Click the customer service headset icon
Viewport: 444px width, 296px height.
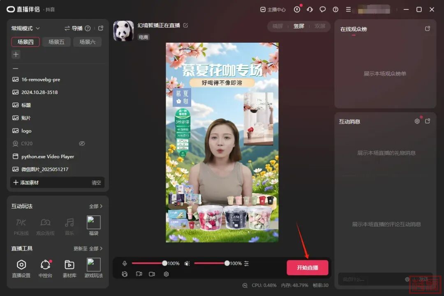(x=310, y=9)
